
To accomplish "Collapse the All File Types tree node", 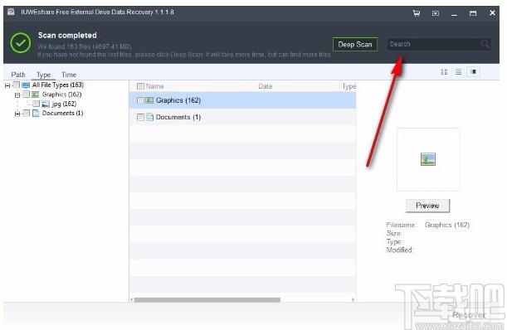I will click(x=7, y=85).
